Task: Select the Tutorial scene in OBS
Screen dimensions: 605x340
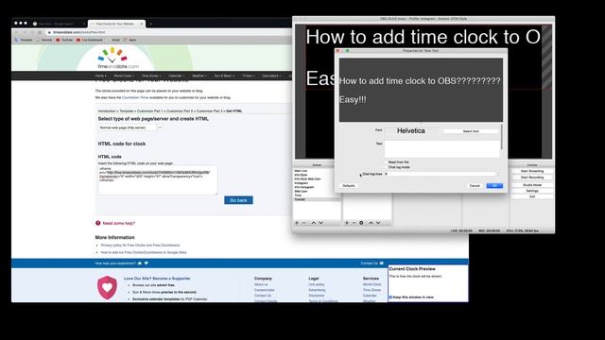Action: (x=317, y=199)
